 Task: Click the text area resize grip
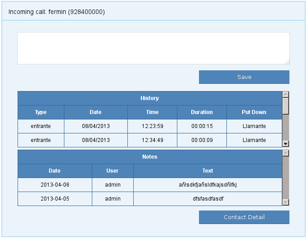[287, 62]
